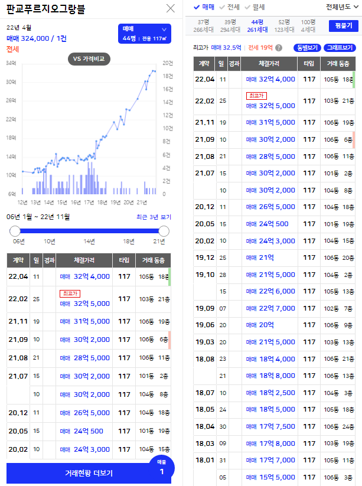The width and height of the screenshot is (362, 486).
Task: Click the 매물 1 badge
Action: (x=161, y=468)
